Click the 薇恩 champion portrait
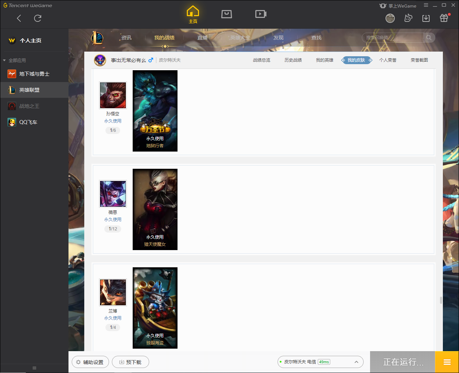Viewport: 459px width, 373px height. pos(113,194)
